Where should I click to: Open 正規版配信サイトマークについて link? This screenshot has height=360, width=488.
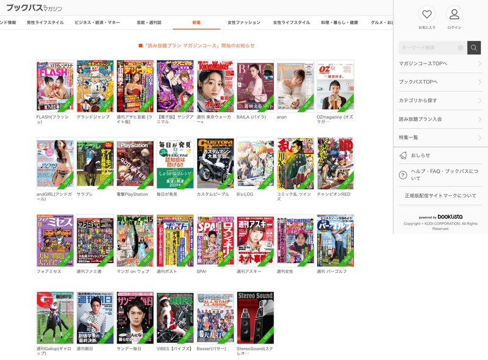pyautogui.click(x=440, y=196)
